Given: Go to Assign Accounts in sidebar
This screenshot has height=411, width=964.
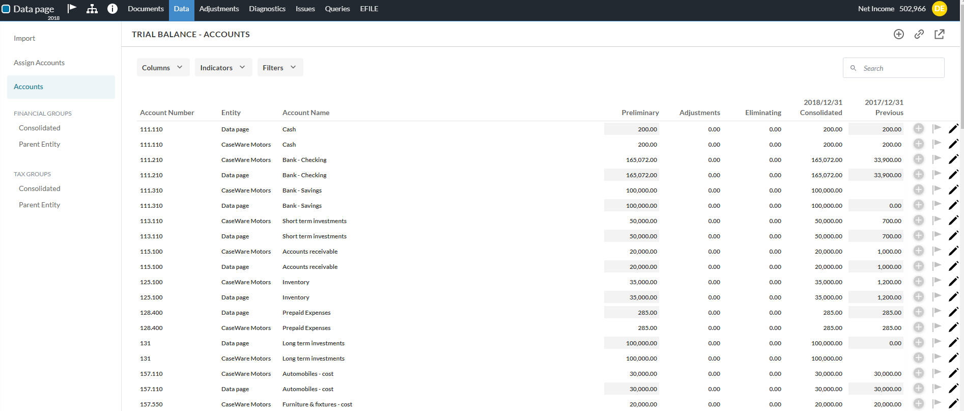Looking at the screenshot, I should pyautogui.click(x=39, y=63).
